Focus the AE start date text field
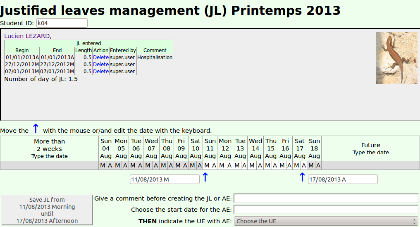The image size is (420, 227). pos(326,210)
